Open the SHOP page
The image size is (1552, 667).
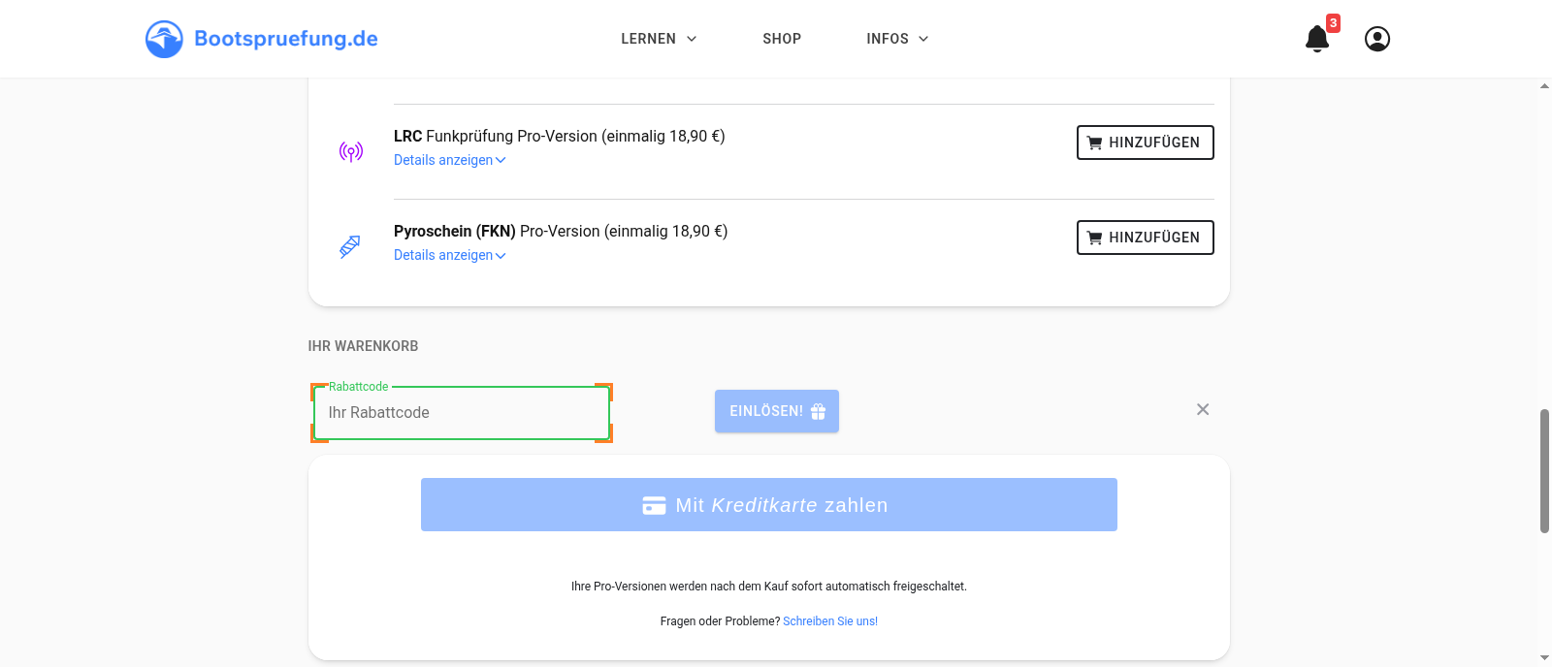(782, 39)
